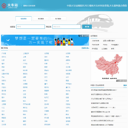This screenshot has width=128, height=128.
Task: Open 汽车时刻表 quick query button
Action: coord(95,45)
